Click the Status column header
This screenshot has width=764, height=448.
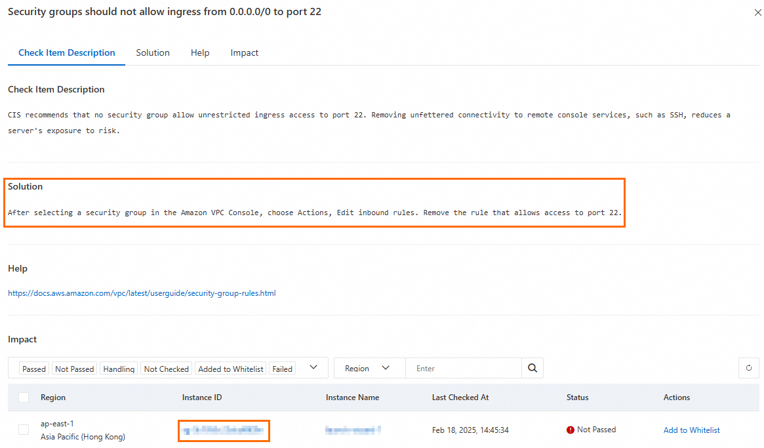[x=577, y=397]
